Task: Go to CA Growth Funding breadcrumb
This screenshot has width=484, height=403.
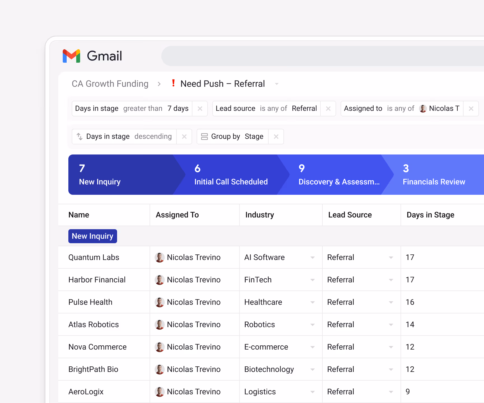Action: coord(110,84)
